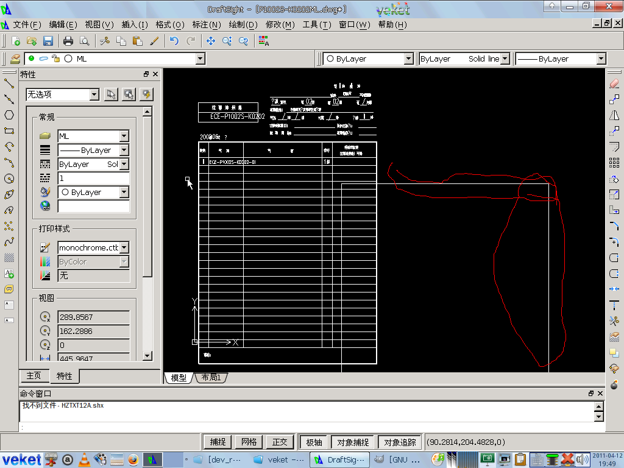Print using the printer icon
The width and height of the screenshot is (624, 468).
tap(68, 41)
